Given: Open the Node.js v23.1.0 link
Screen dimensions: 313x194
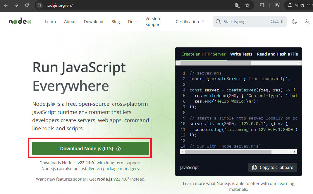Looking at the screenshot, I should tap(112, 179).
